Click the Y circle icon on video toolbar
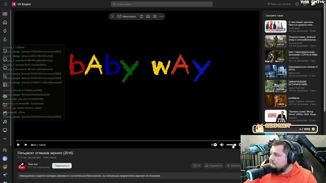Screen dimensions: 326x183 tap(113, 17)
